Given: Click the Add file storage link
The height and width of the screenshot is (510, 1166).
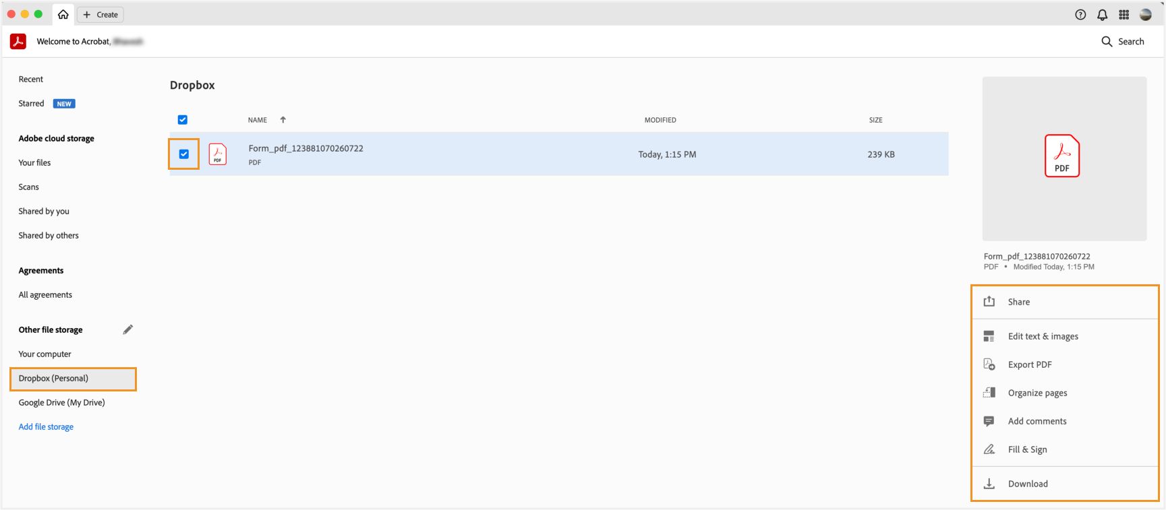Looking at the screenshot, I should pos(46,426).
